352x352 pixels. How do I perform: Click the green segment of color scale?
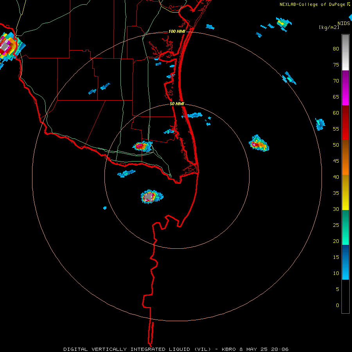pos(345,227)
